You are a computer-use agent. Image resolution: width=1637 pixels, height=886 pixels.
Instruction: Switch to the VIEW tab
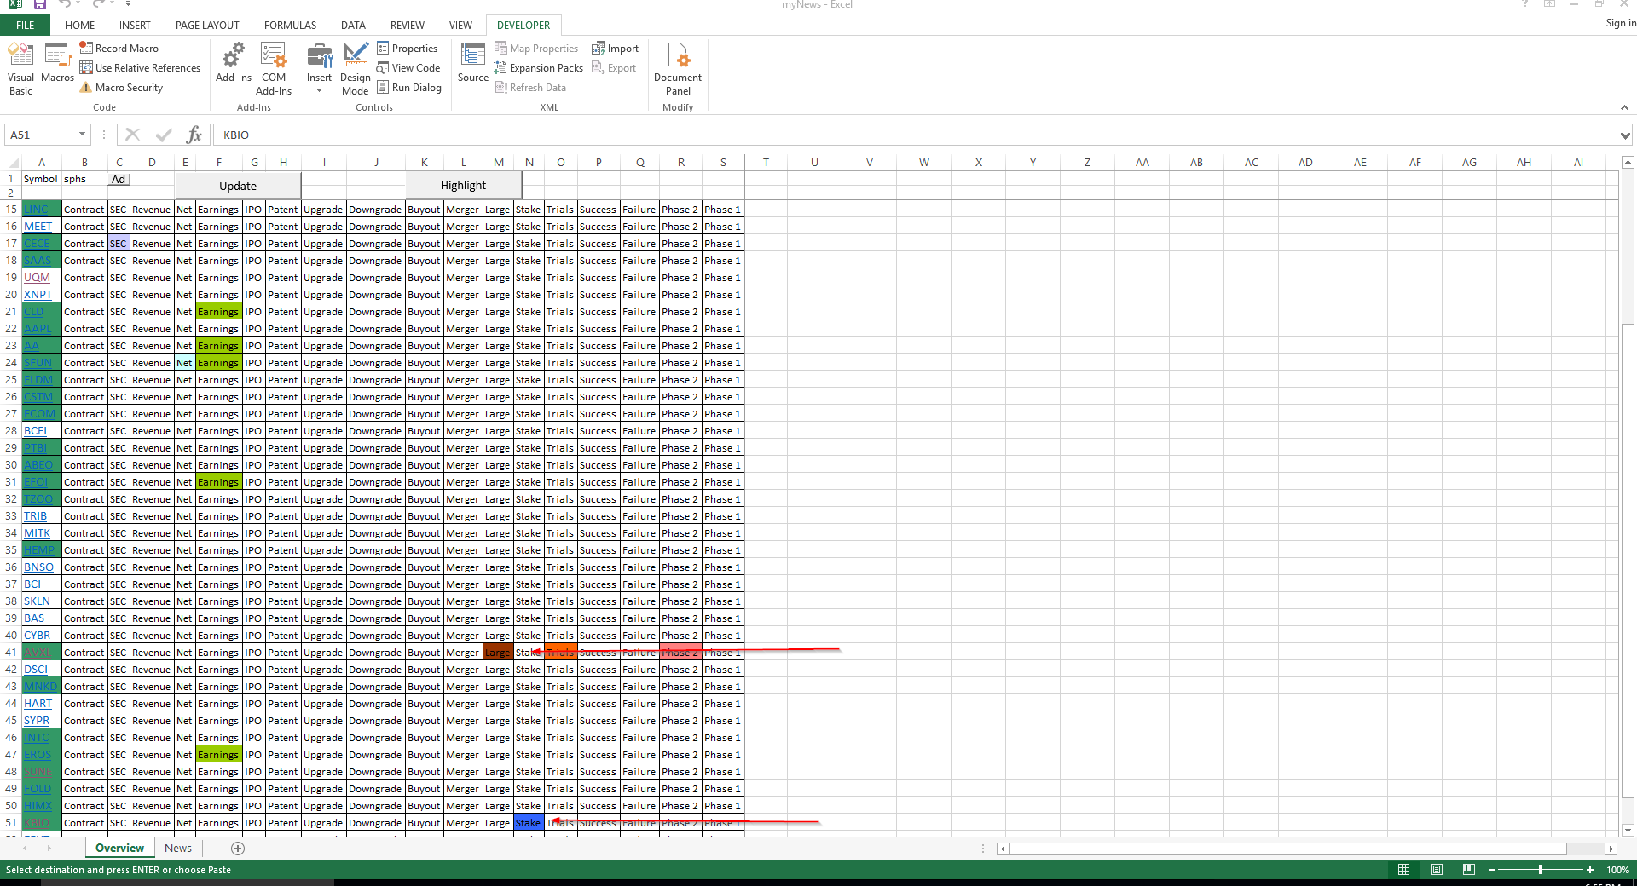point(460,26)
